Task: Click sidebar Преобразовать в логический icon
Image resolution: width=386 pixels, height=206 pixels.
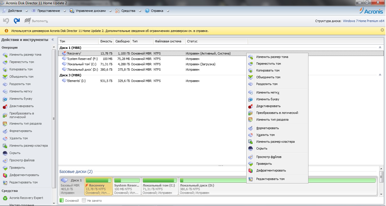Action: click(5, 115)
